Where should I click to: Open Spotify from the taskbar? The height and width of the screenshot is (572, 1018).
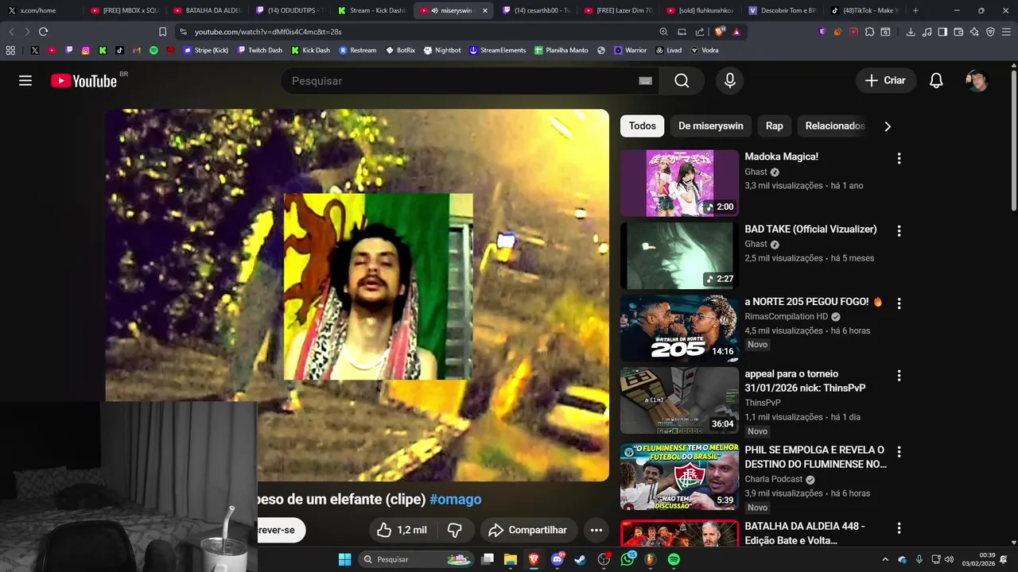tap(674, 559)
